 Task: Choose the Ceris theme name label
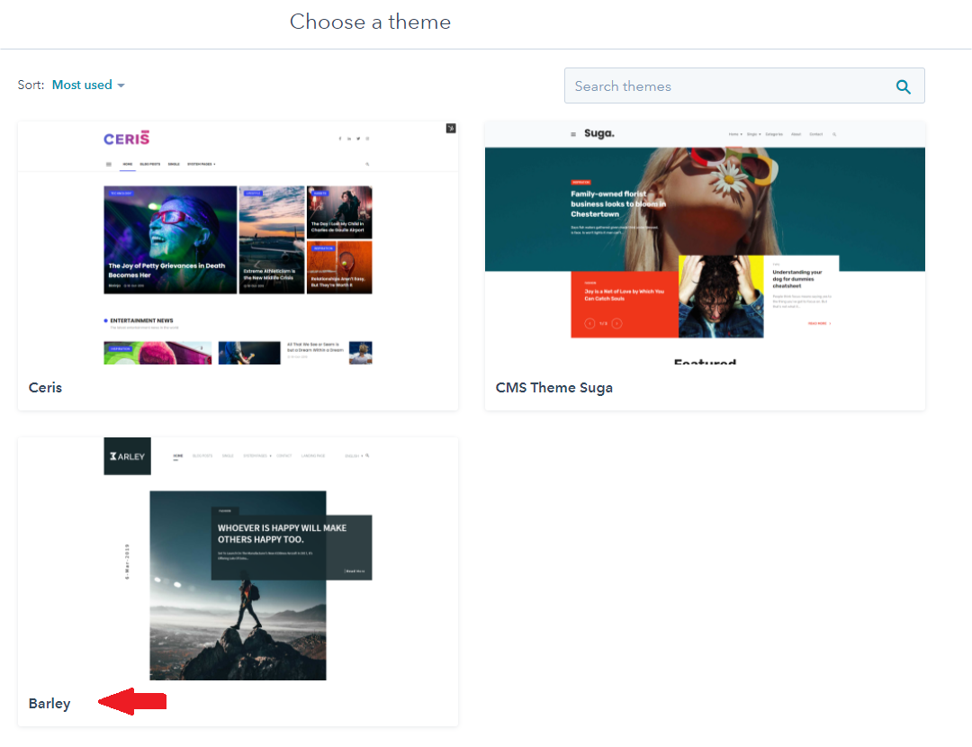(45, 388)
